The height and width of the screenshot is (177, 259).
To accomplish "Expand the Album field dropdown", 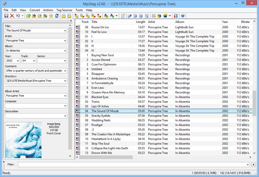I will pos(65,51).
